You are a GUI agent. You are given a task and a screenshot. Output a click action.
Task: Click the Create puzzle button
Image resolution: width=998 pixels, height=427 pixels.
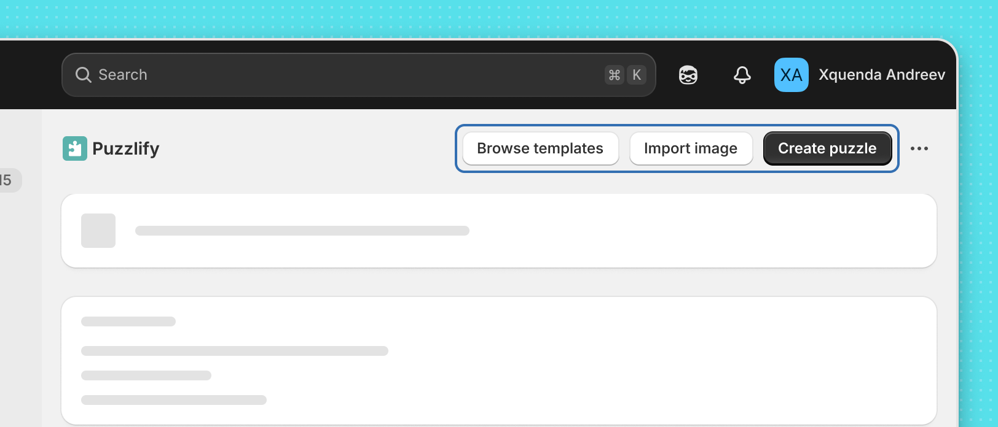827,148
